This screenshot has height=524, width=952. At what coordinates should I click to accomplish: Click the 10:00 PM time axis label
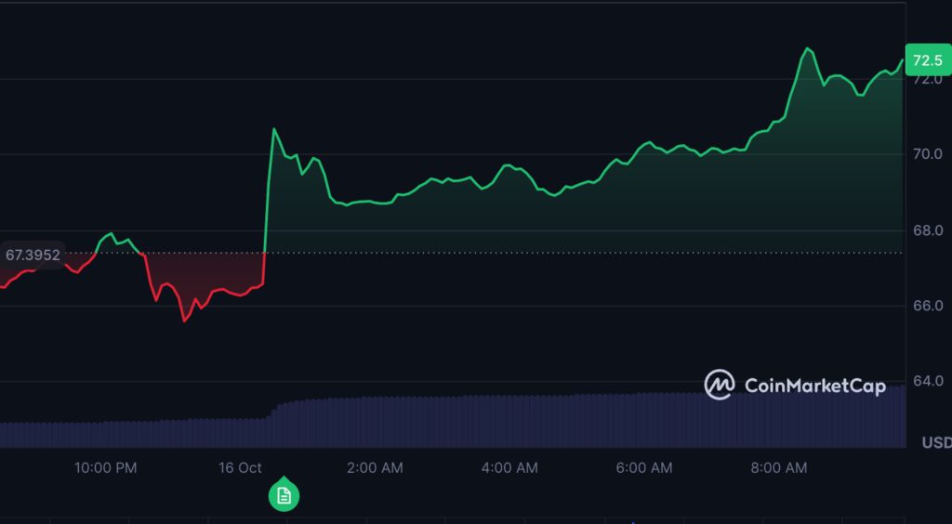click(x=106, y=468)
